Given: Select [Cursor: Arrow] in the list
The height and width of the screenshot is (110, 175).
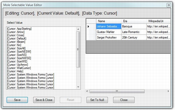Looking at the screenshot, I should tap(16, 32).
